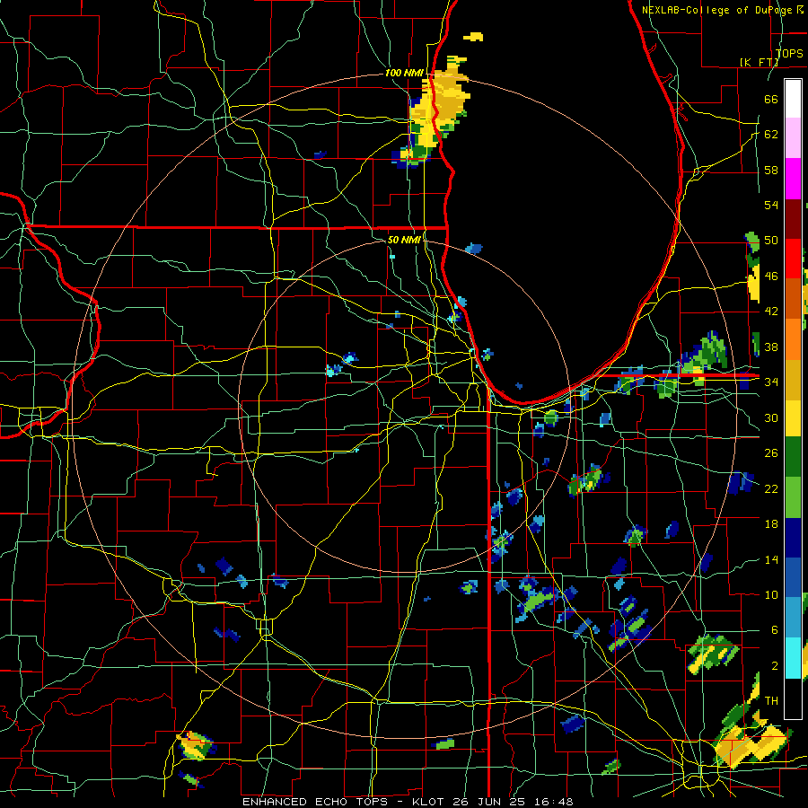This screenshot has height=808, width=808.
Task: Click the legend value "42"
Action: (x=771, y=312)
